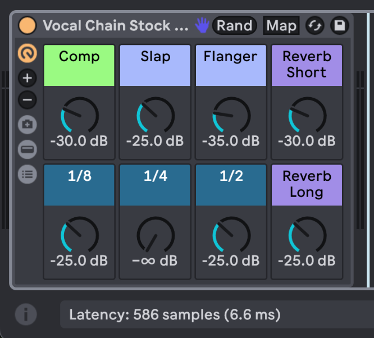Screen dimensions: 374x338
Task: Click the info icon near Latency
Action: [26, 314]
